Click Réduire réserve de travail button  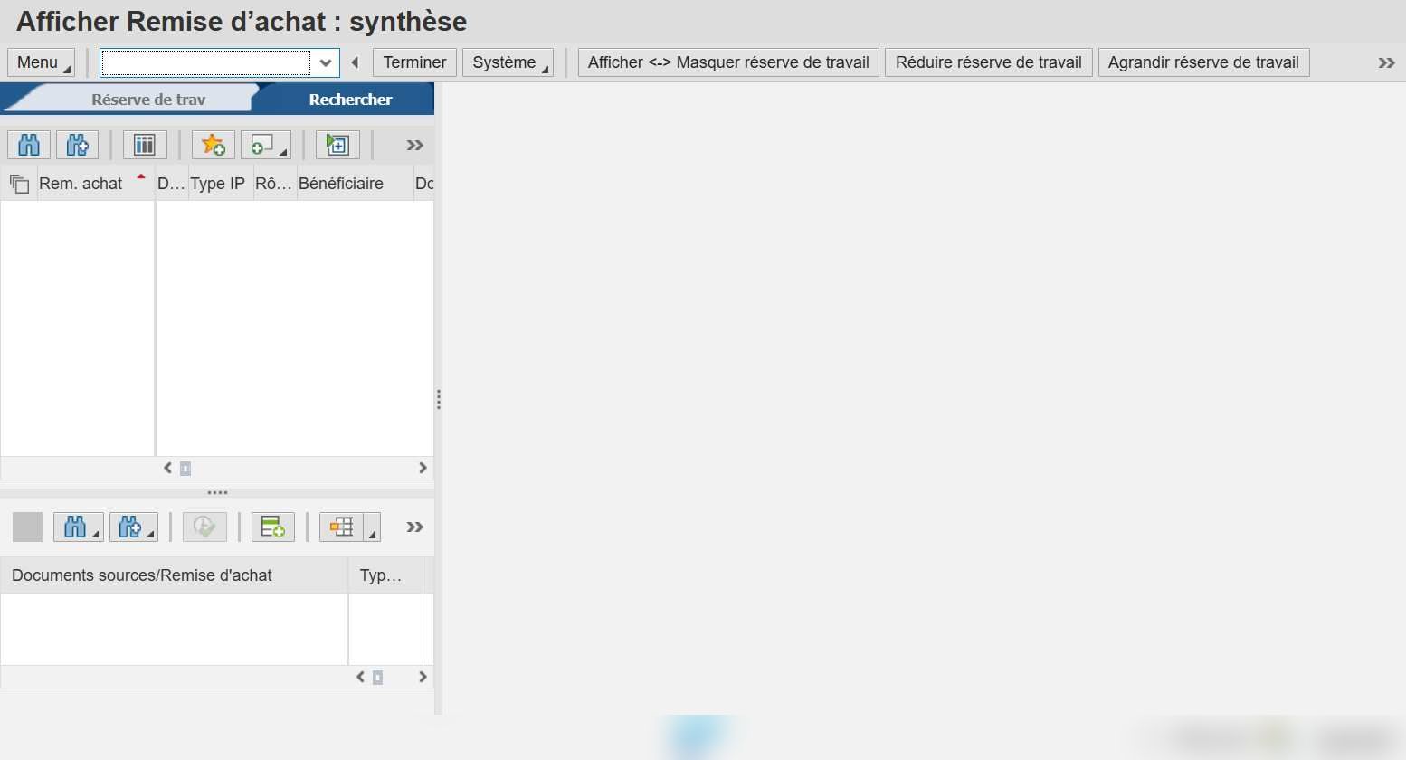[989, 62]
